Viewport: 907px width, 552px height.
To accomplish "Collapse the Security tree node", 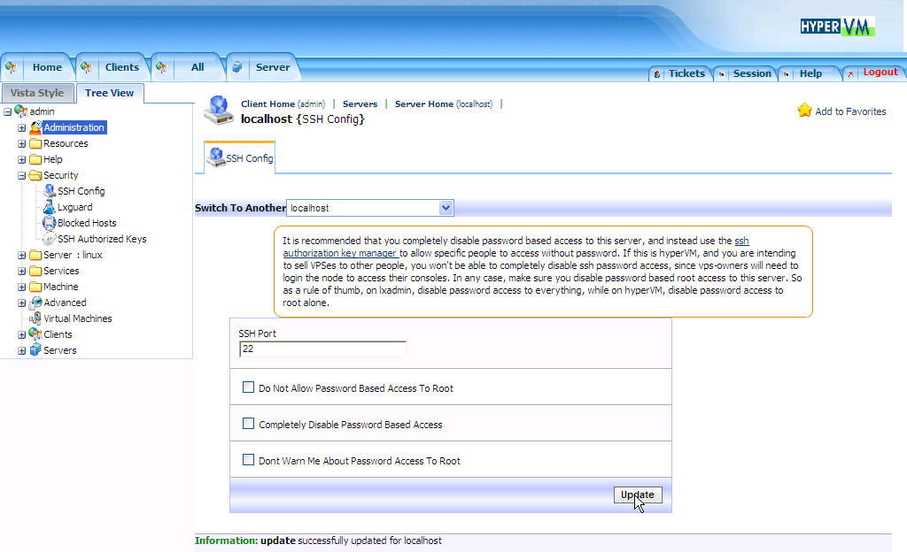I will 22,175.
